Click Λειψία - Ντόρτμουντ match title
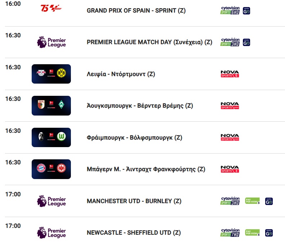The width and height of the screenshot is (285, 244). 121,74
